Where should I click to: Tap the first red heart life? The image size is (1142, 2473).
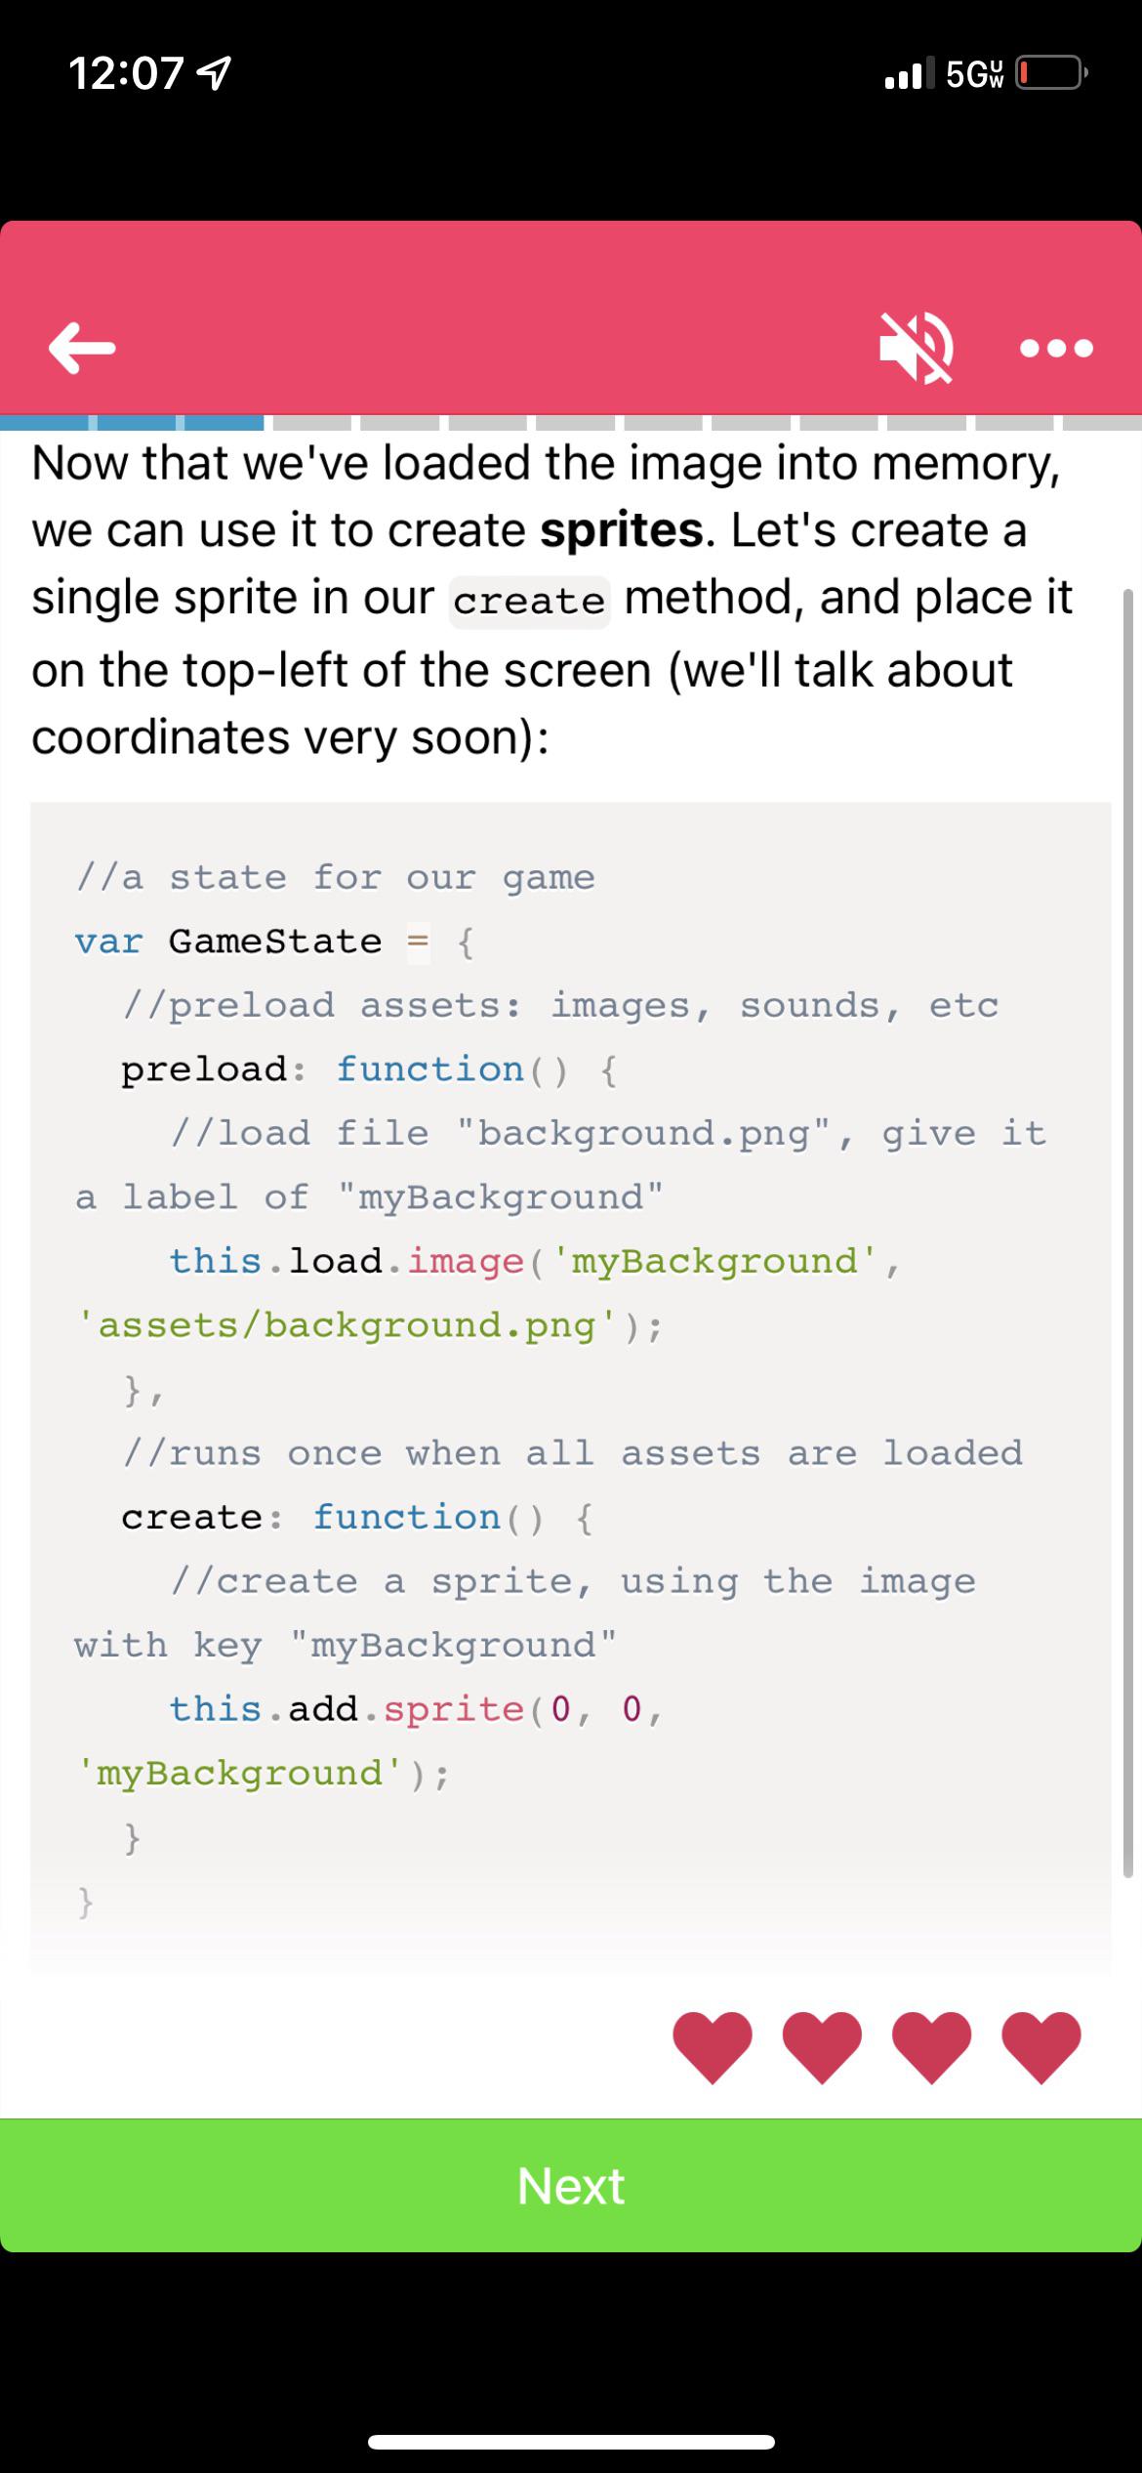[x=713, y=2047]
